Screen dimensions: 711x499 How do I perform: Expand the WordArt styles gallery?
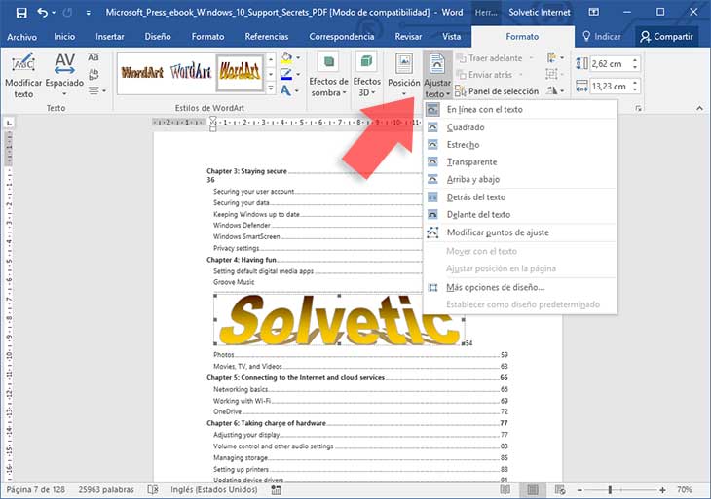coord(271,89)
